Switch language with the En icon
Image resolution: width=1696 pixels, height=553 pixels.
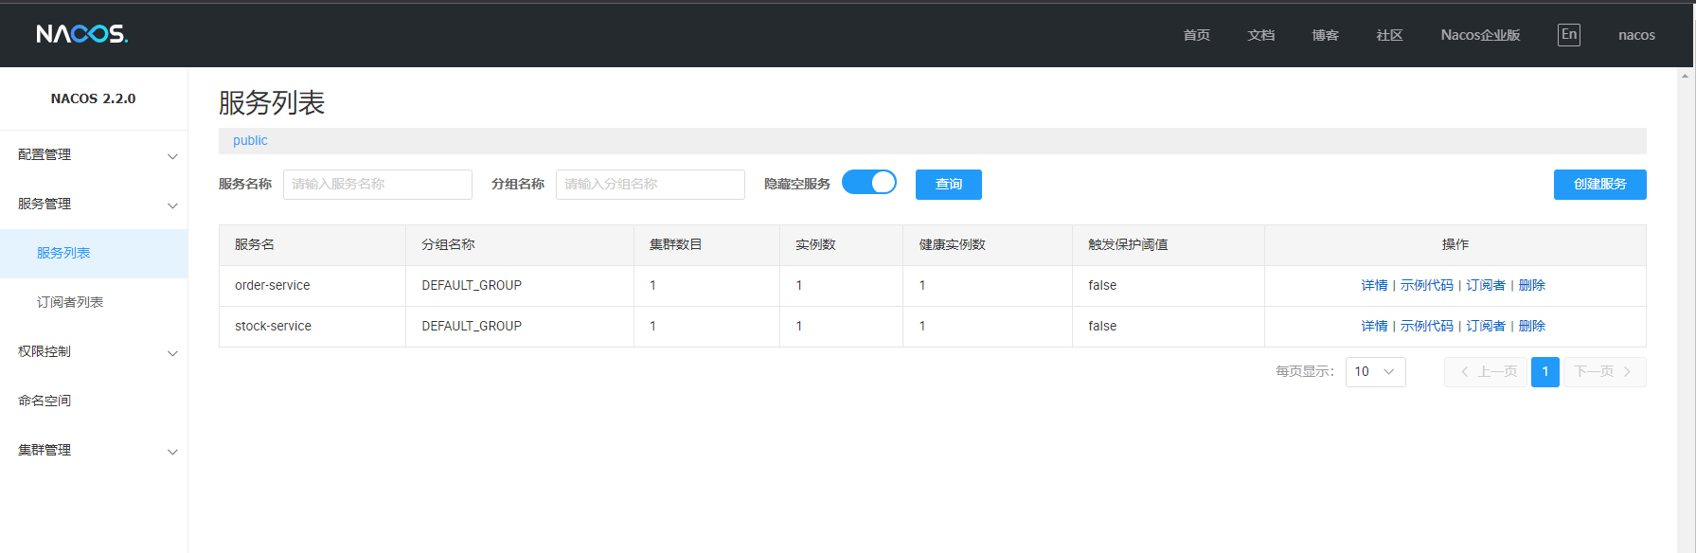pos(1568,35)
